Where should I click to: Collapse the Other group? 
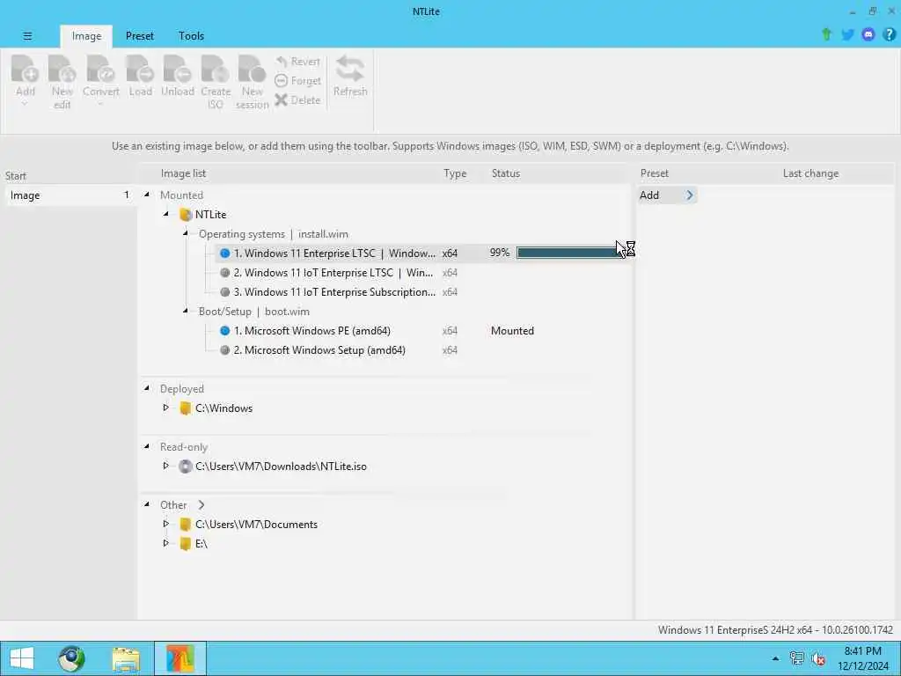(147, 504)
